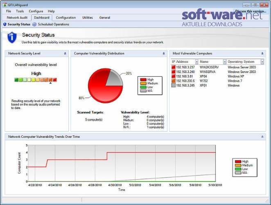Click the Scheduled Operations globe icon
This screenshot has height=205, width=271.
point(34,25)
